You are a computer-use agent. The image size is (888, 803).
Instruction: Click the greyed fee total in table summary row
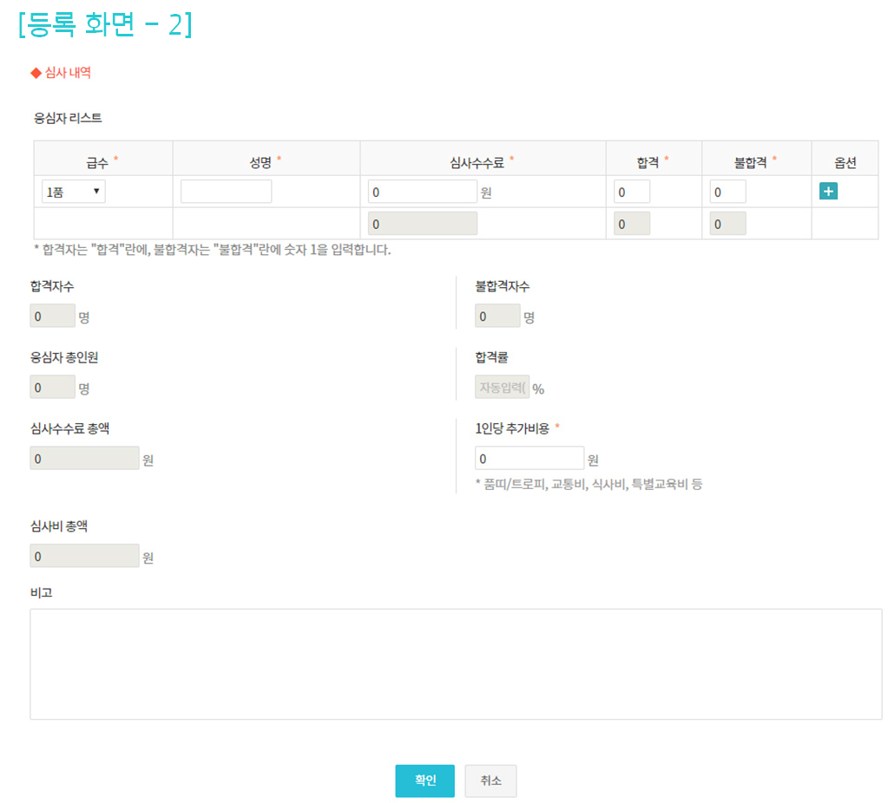pyautogui.click(x=422, y=224)
